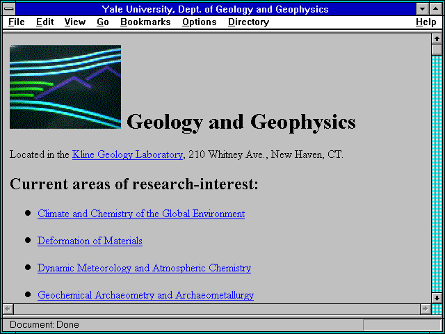The width and height of the screenshot is (445, 334).
Task: Follow the Kline Geology Laboratory link
Action: 127,154
